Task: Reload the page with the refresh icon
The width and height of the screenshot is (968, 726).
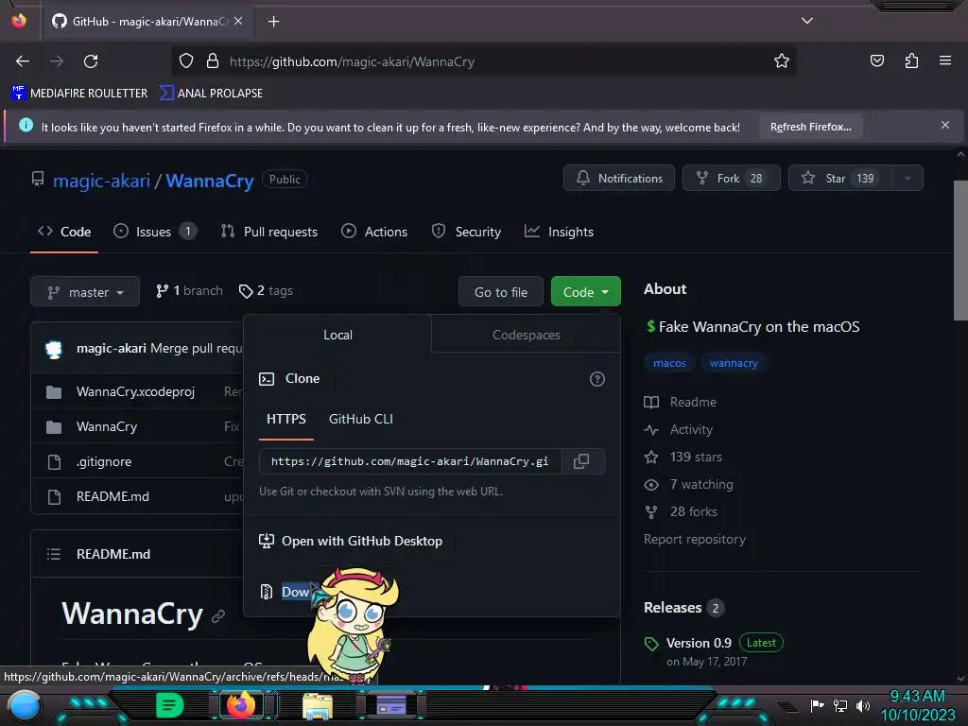Action: (91, 61)
